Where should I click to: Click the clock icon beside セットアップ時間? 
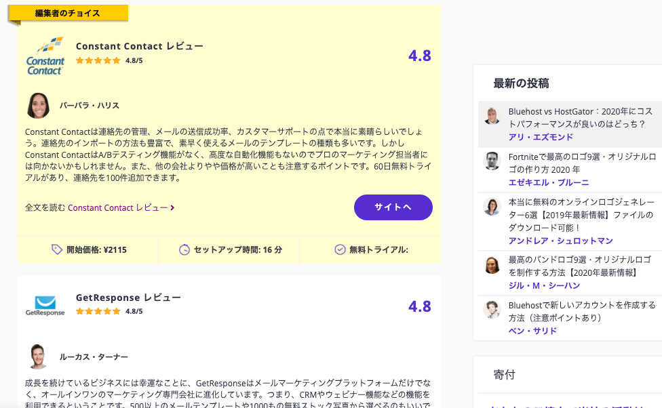184,250
